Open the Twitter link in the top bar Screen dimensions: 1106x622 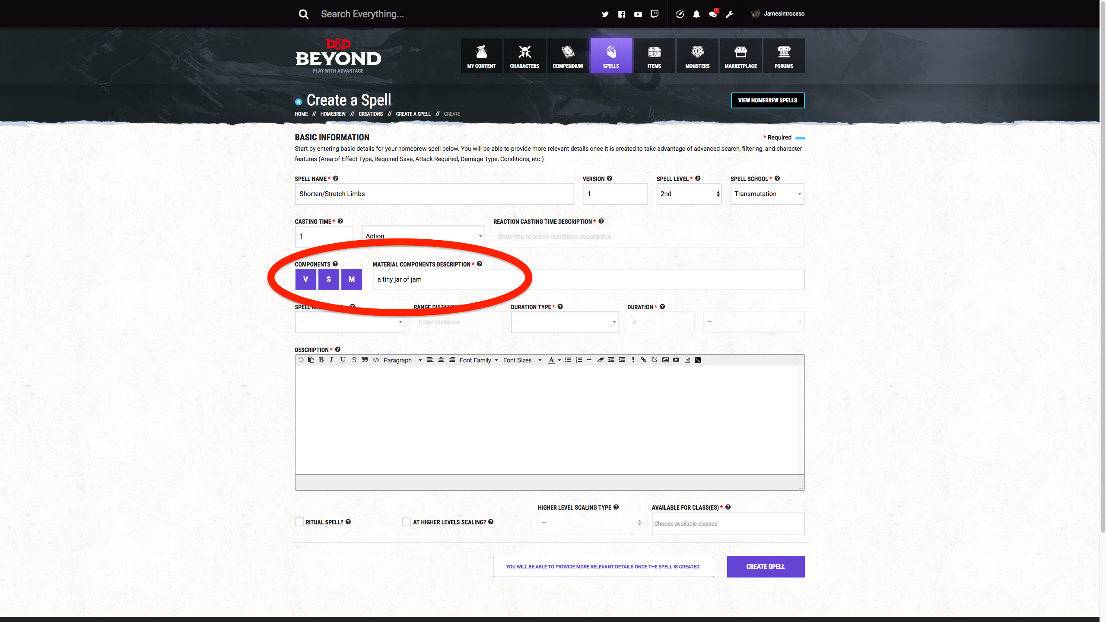coord(605,14)
